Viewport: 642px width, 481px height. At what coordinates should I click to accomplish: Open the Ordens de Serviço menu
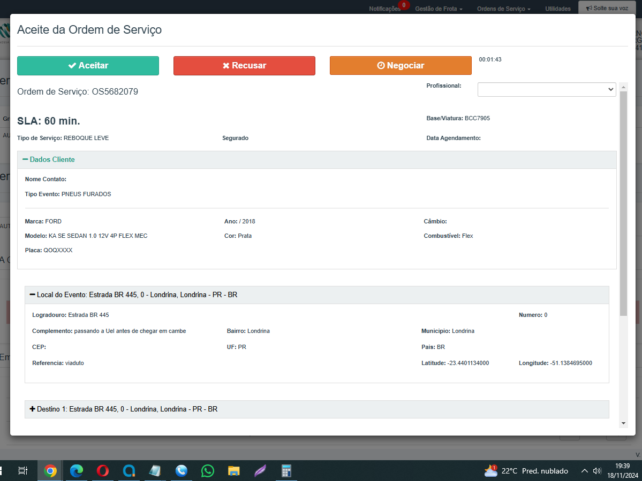coord(504,9)
